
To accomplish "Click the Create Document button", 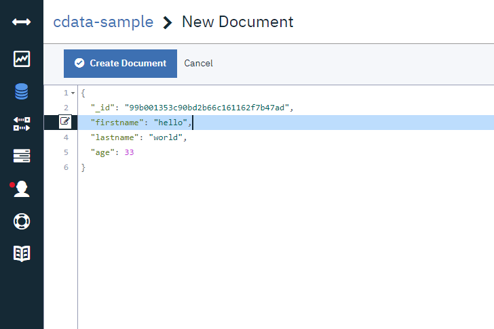I will pyautogui.click(x=120, y=64).
